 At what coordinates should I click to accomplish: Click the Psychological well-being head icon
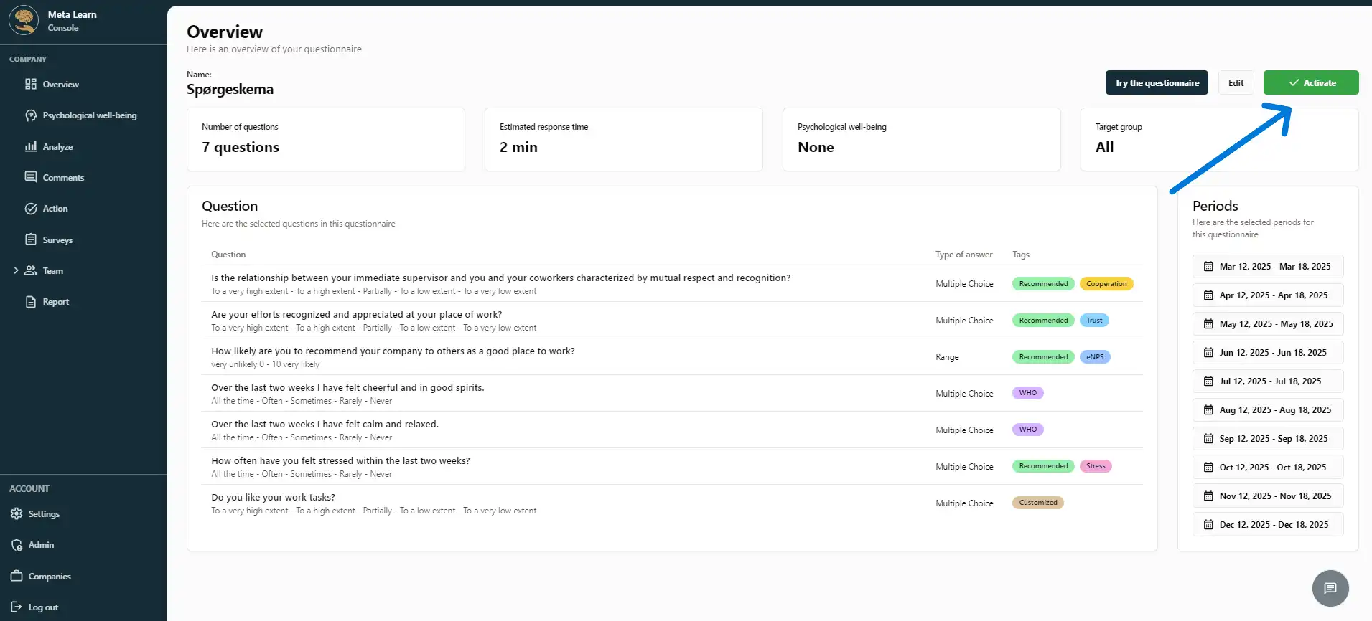(31, 115)
